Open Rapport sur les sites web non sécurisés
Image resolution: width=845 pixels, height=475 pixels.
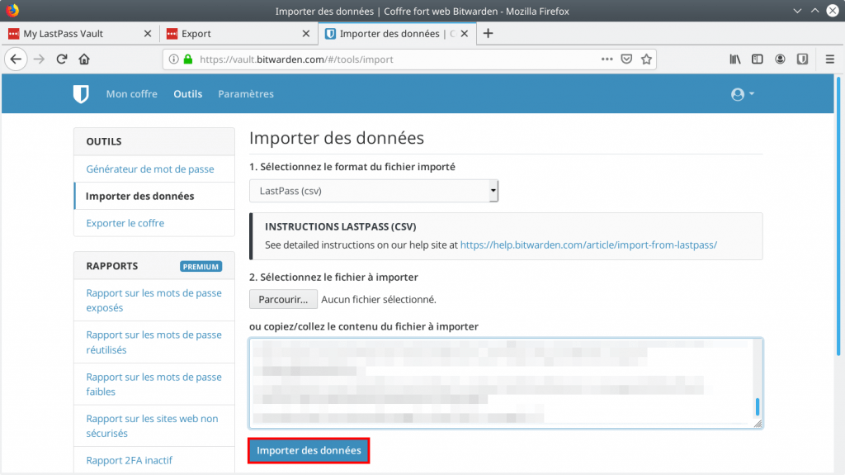(x=152, y=426)
